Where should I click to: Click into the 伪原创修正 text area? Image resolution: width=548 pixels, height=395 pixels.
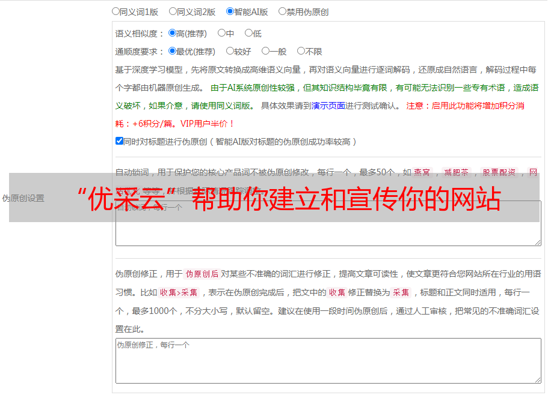point(328,361)
